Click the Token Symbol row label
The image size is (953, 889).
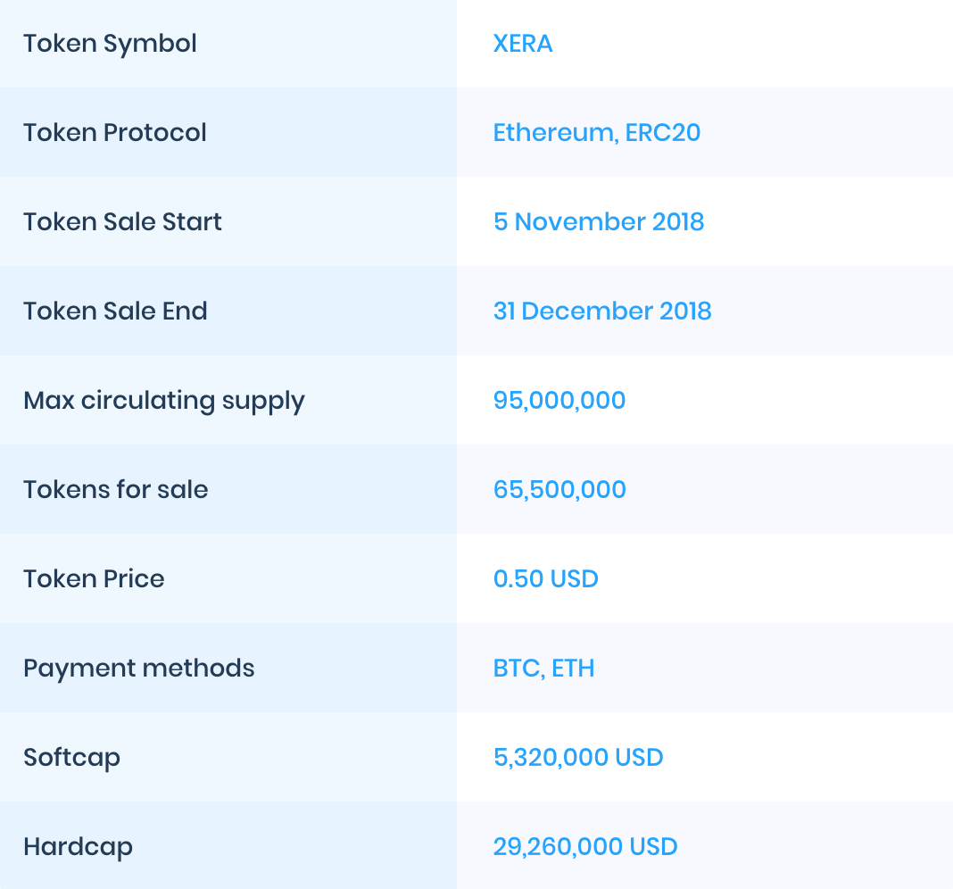pos(110,44)
